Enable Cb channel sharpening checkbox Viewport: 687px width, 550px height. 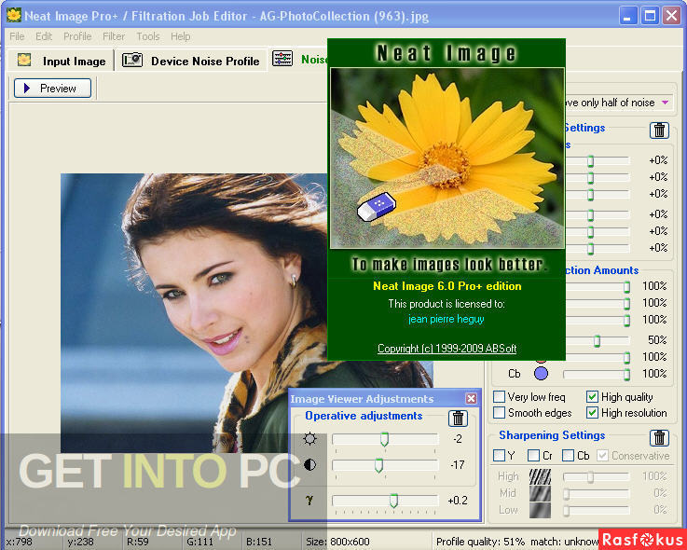click(x=568, y=455)
